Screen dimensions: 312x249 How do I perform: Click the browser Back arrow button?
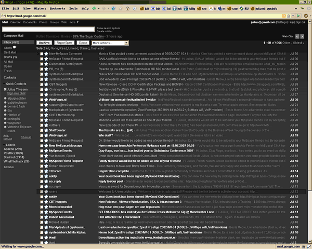(94, 8)
